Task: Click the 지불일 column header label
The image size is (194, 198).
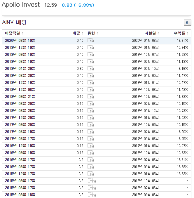Action: tap(150, 33)
